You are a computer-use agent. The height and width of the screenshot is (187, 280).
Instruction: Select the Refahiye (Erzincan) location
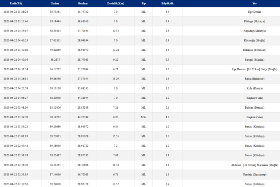coord(254,50)
